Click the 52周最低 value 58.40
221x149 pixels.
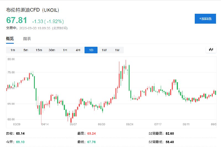[170, 142]
